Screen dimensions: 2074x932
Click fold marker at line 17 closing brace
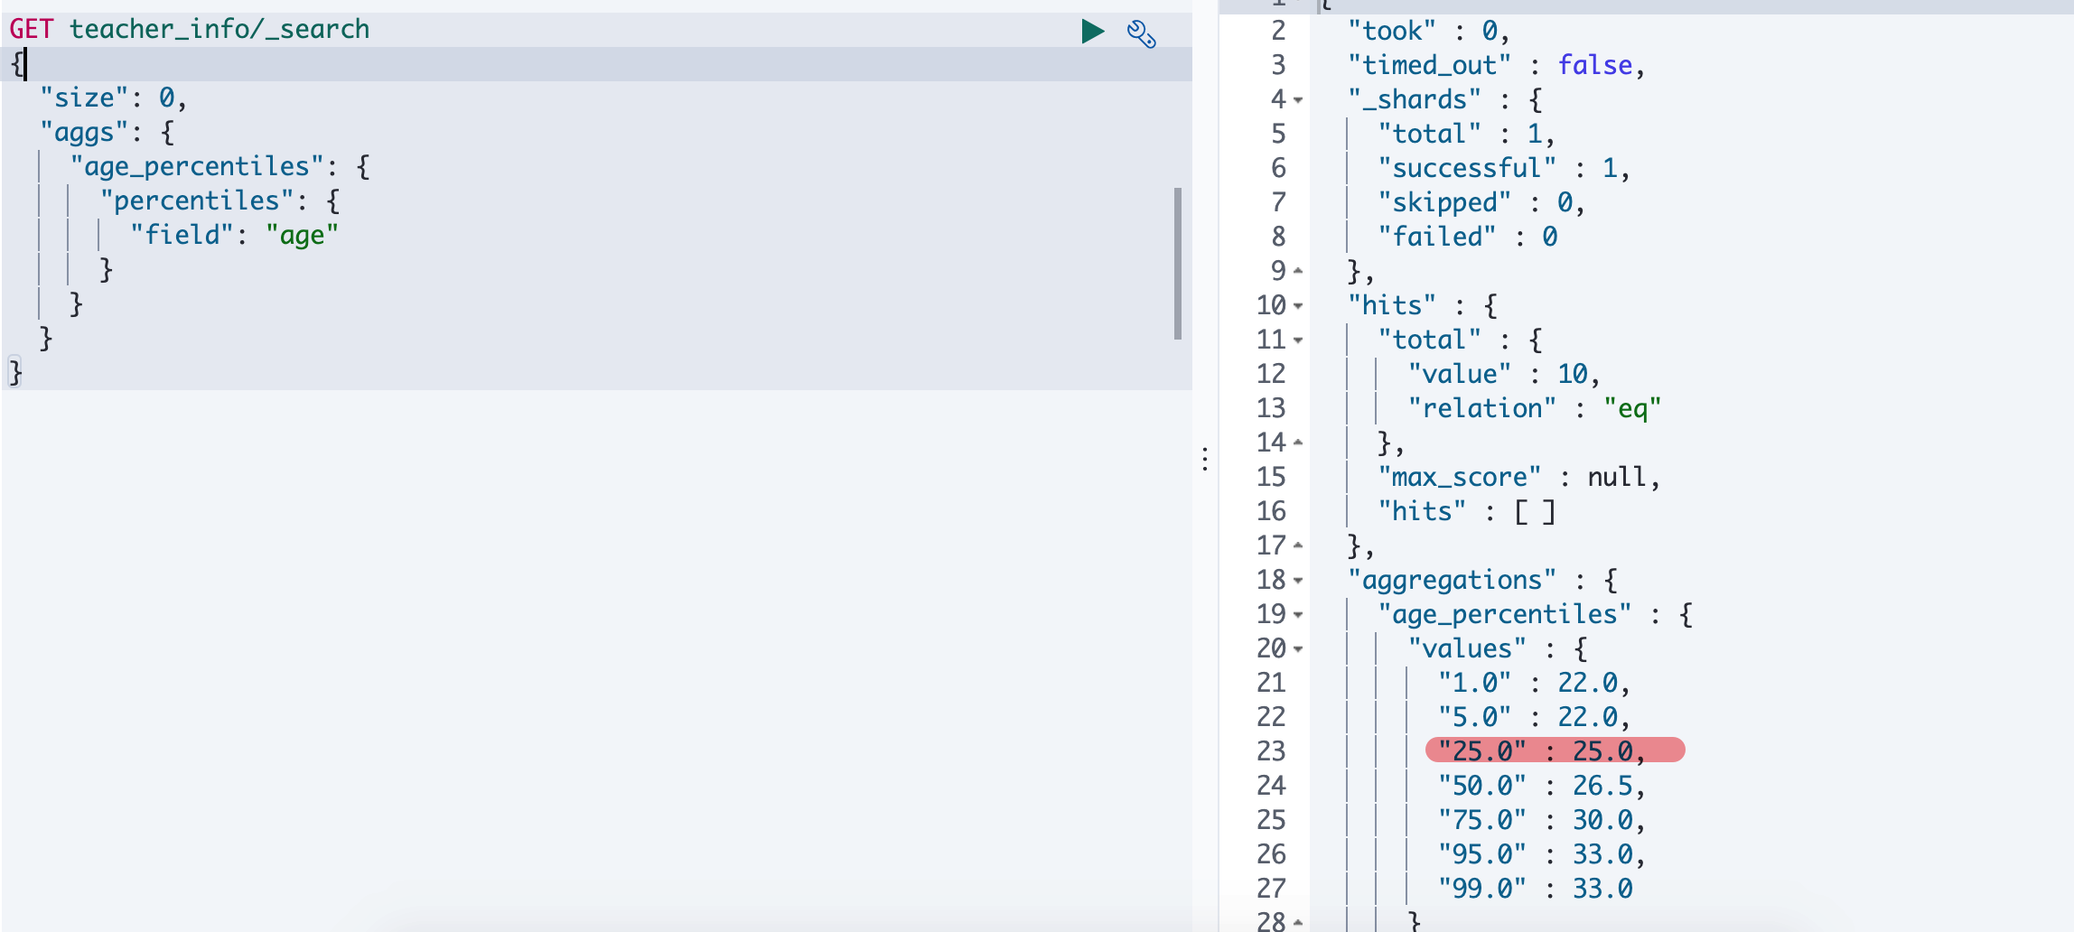1298,545
